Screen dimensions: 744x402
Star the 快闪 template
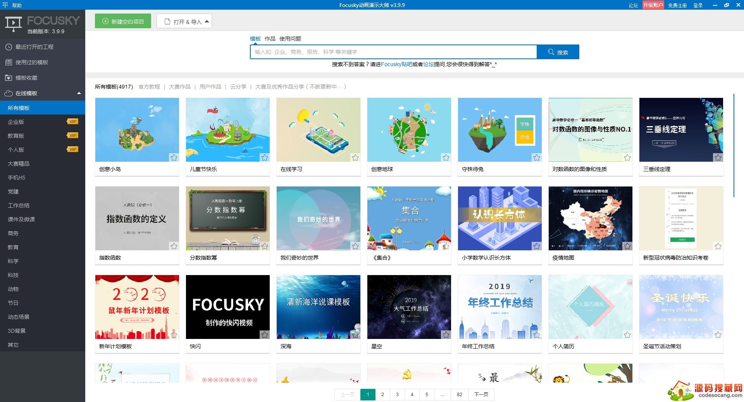click(265, 335)
